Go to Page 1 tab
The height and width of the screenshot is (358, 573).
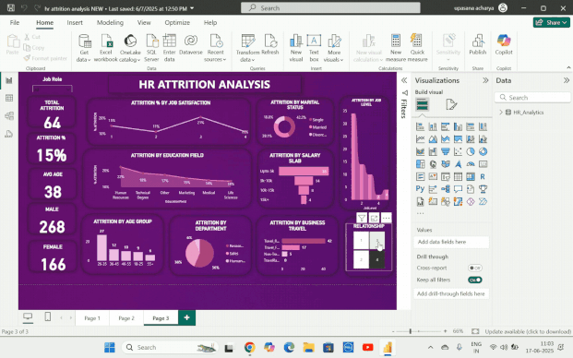click(x=92, y=318)
